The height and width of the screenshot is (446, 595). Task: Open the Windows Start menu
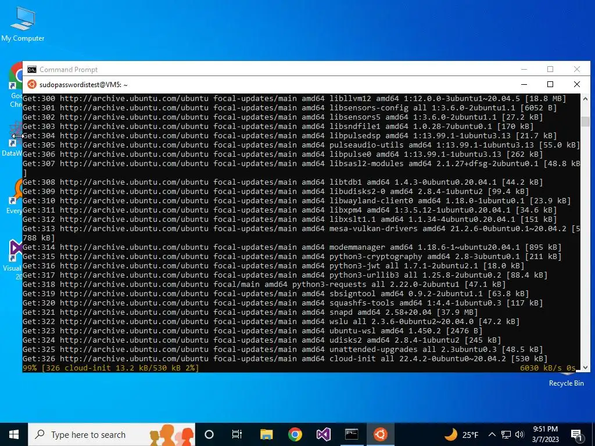pos(14,434)
